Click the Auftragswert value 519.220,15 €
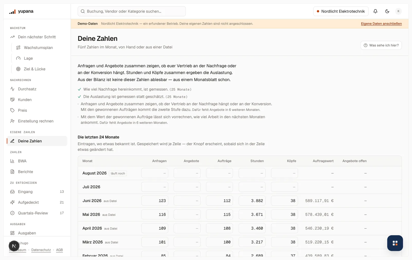Viewport: 412px width, 260px height. click(x=319, y=242)
